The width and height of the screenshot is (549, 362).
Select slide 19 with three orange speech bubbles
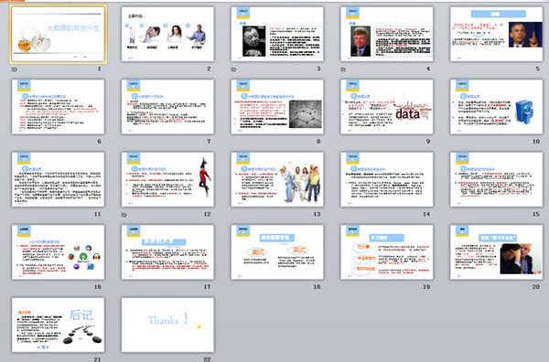(387, 252)
